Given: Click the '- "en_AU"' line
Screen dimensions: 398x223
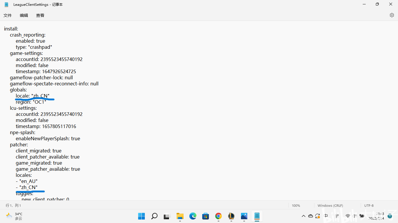Looking at the screenshot, I should pos(27,181).
